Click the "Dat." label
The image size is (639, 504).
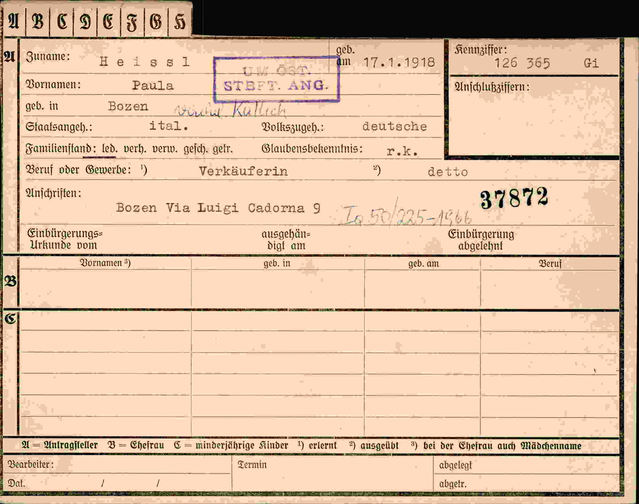[x=17, y=483]
